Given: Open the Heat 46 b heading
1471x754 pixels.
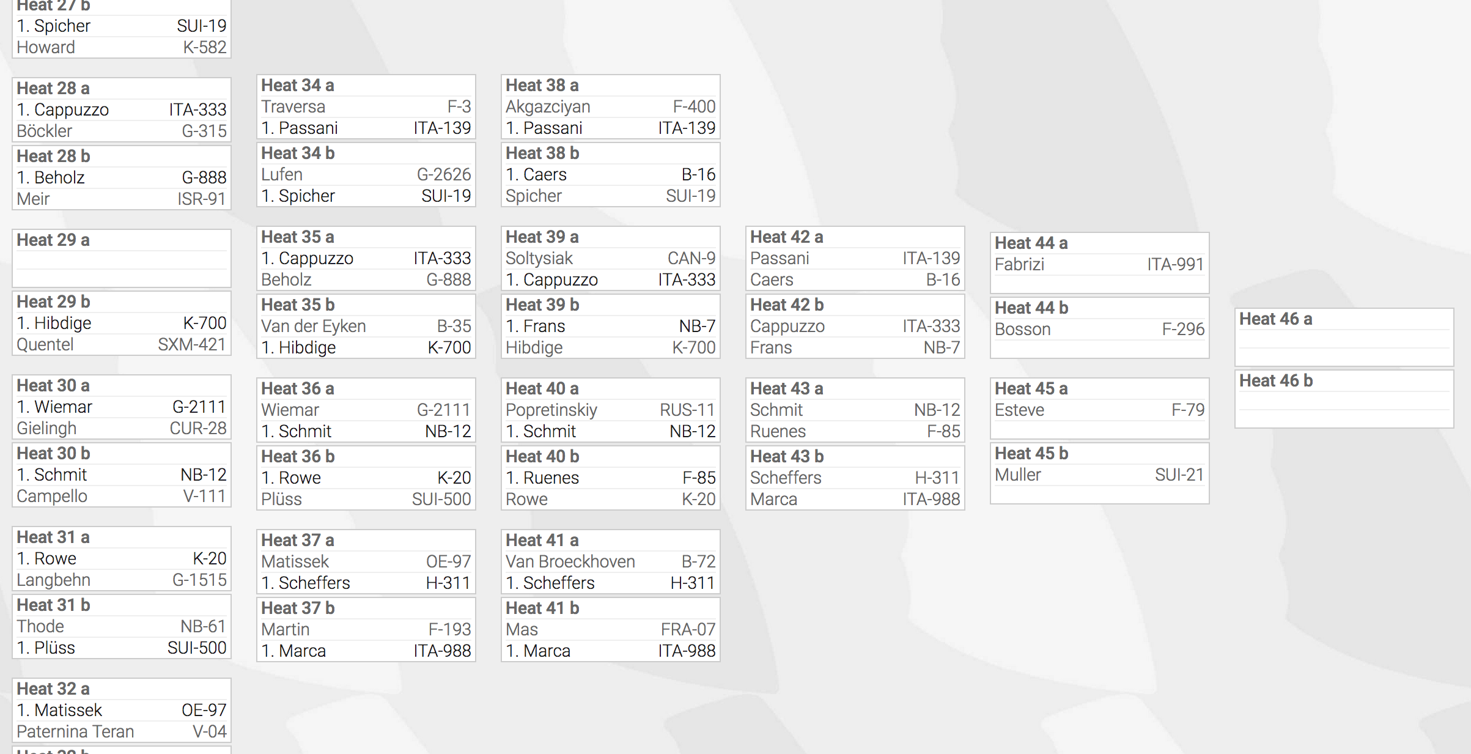Looking at the screenshot, I should tap(1276, 381).
